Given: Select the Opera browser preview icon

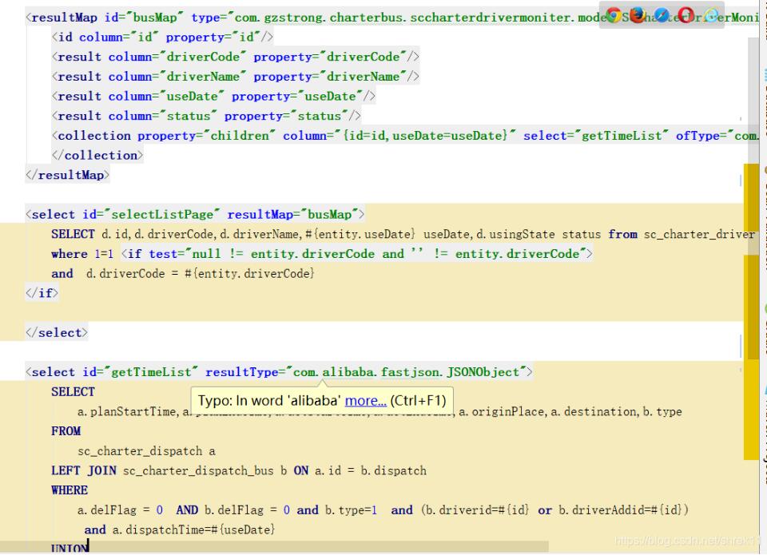Looking at the screenshot, I should pos(686,15).
